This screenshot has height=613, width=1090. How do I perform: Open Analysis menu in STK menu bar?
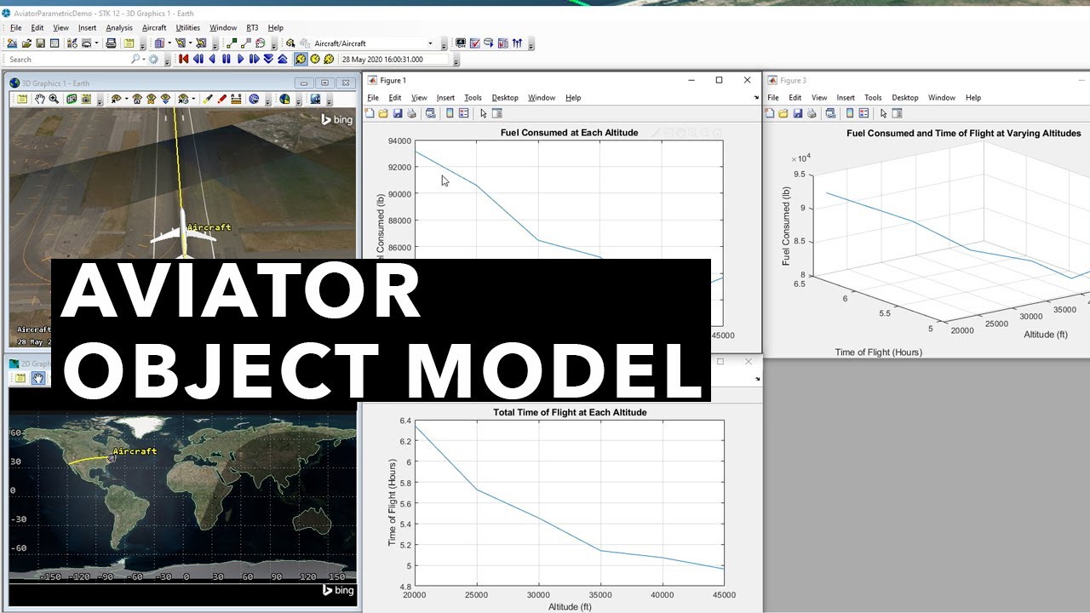[x=119, y=28]
